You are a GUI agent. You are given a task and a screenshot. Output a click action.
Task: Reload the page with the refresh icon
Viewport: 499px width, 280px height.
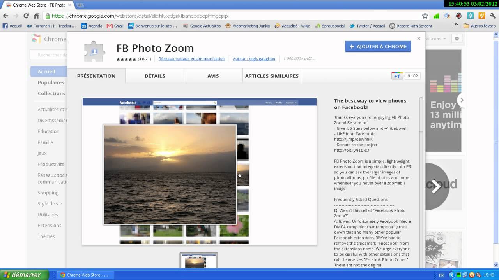26,16
